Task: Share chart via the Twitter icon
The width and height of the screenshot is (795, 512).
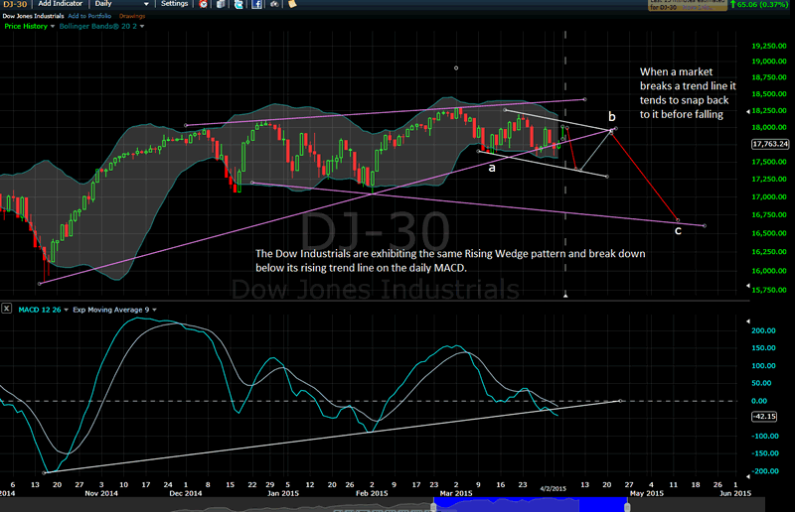Action: click(x=238, y=4)
